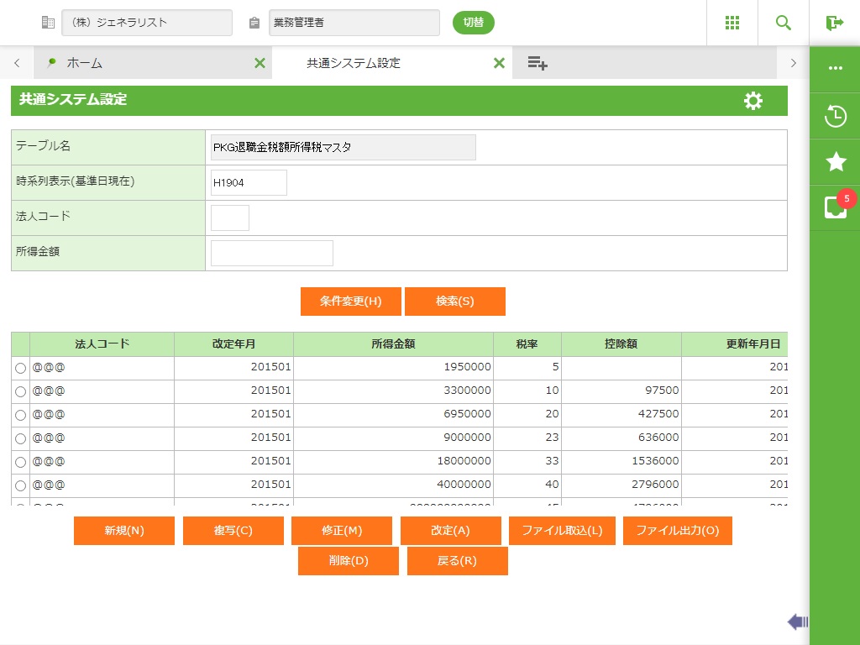This screenshot has height=645, width=860.
Task: Open the apps grid menu icon
Action: coord(732,23)
